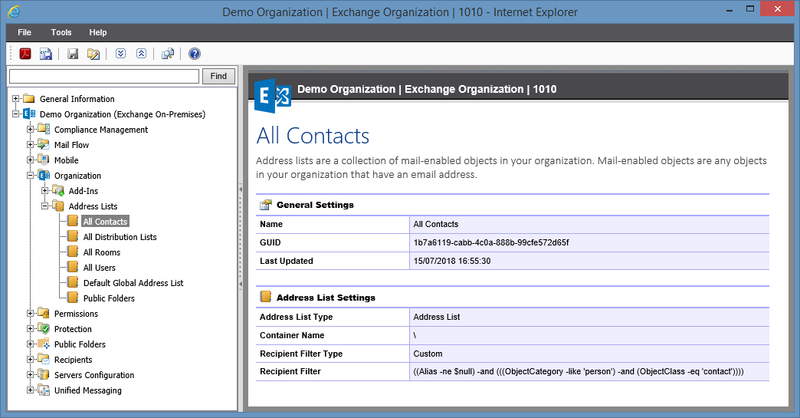The width and height of the screenshot is (800, 418).
Task: Expand the Servers Configuration node
Action: [x=30, y=374]
